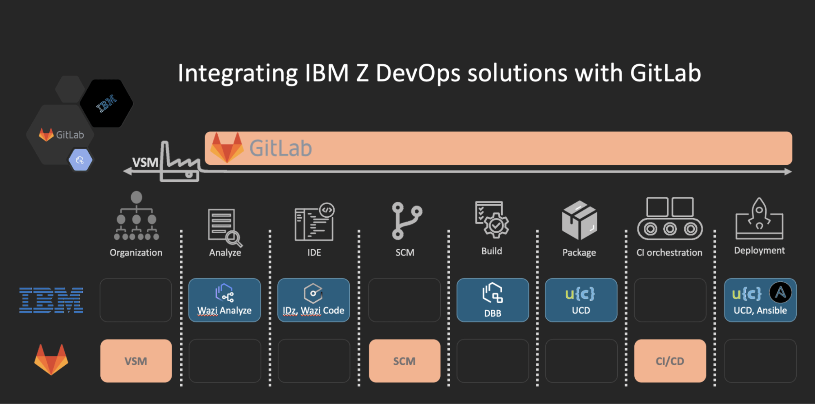Click the empty IBM box under Organization
The width and height of the screenshot is (815, 404).
[136, 300]
